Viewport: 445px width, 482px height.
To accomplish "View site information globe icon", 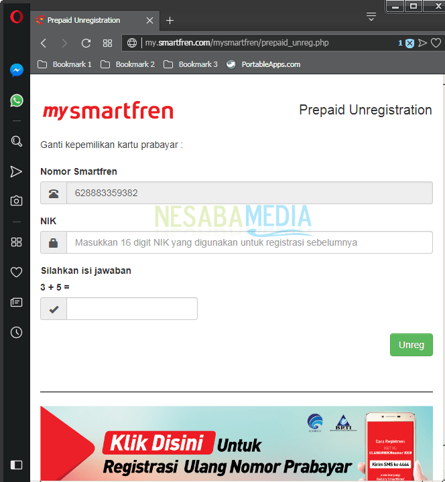I will [132, 43].
